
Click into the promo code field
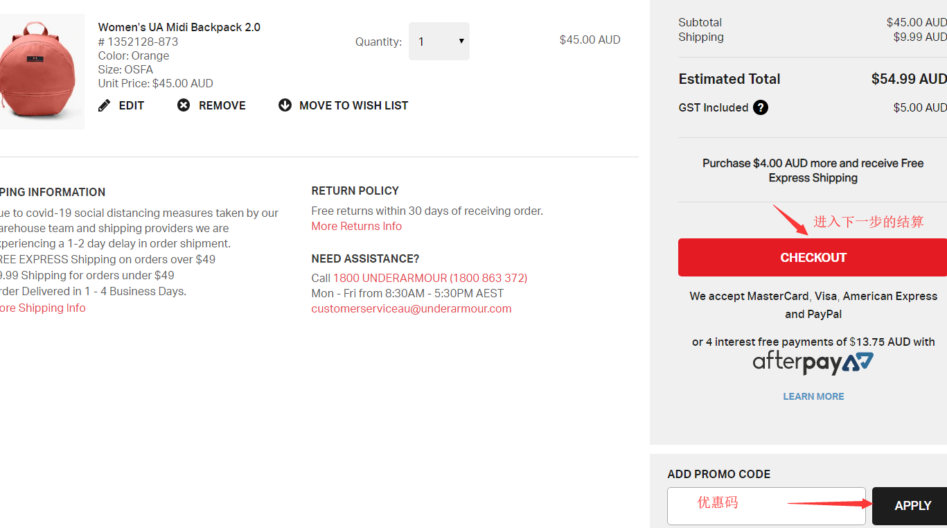click(x=765, y=506)
